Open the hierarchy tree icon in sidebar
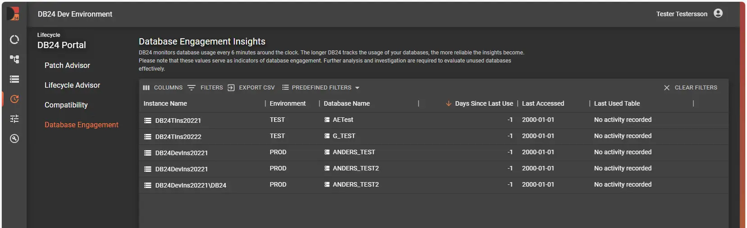This screenshot has height=228, width=747. click(14, 59)
